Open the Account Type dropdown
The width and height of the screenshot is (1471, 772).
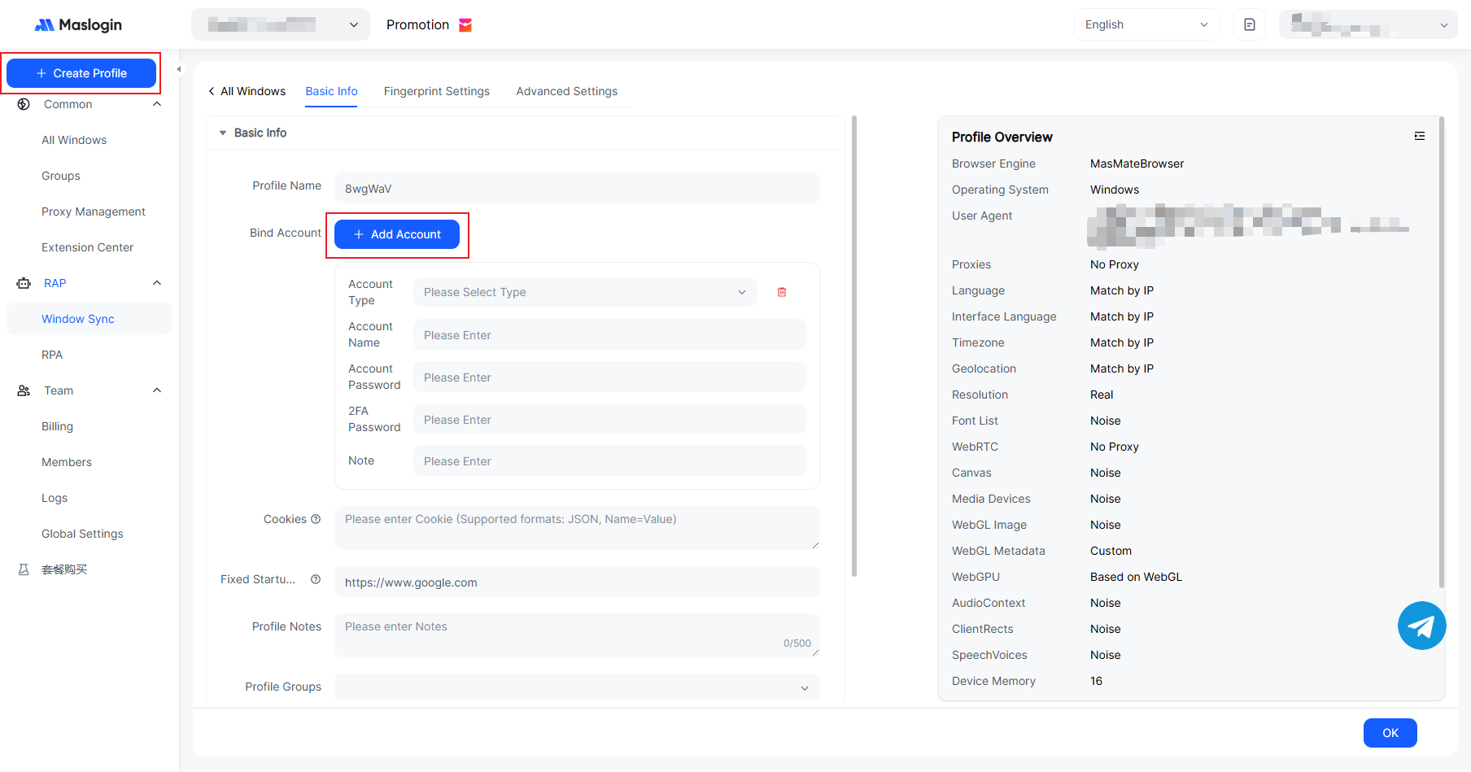coord(584,292)
